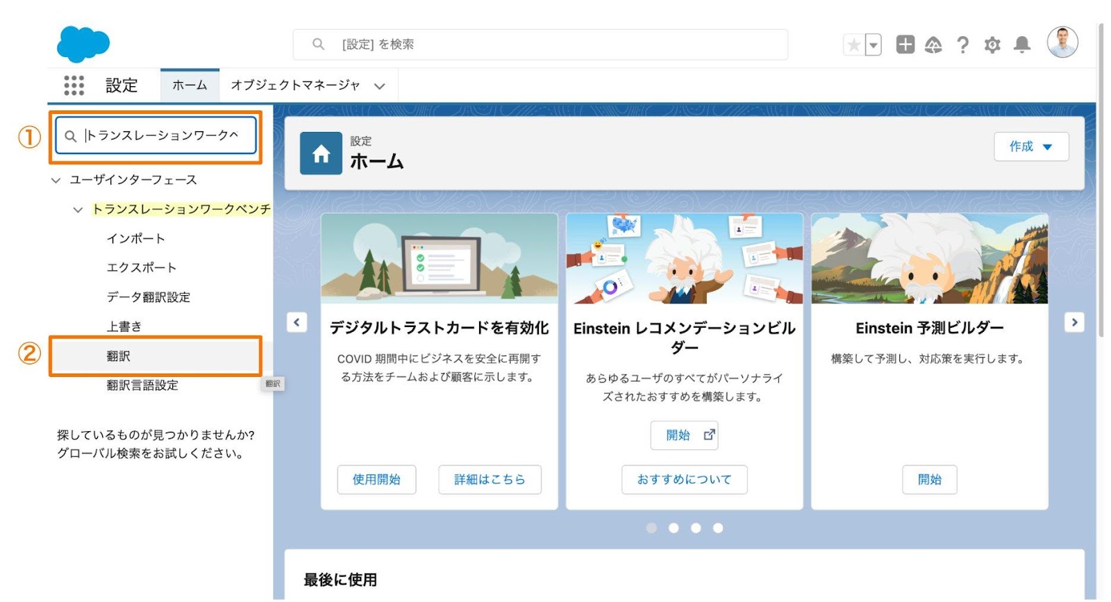Click the page vertical scrollbar
The width and height of the screenshot is (1111, 602).
click(x=1101, y=181)
